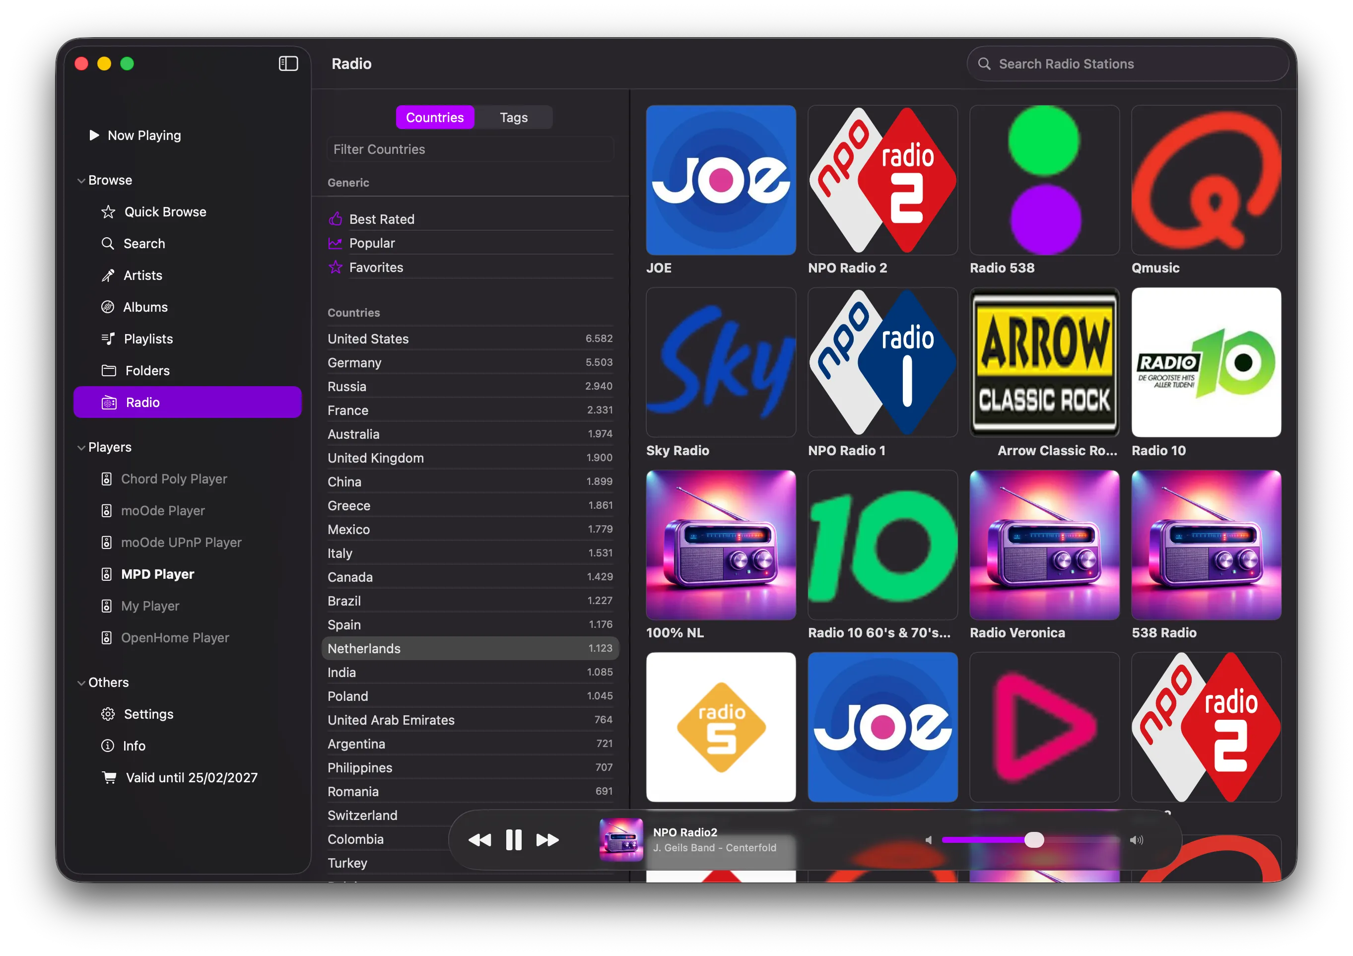Open the Now Playing view

(x=144, y=136)
